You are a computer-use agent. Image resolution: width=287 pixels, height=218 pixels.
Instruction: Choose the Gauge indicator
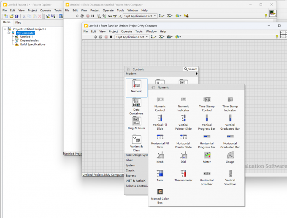point(230,158)
